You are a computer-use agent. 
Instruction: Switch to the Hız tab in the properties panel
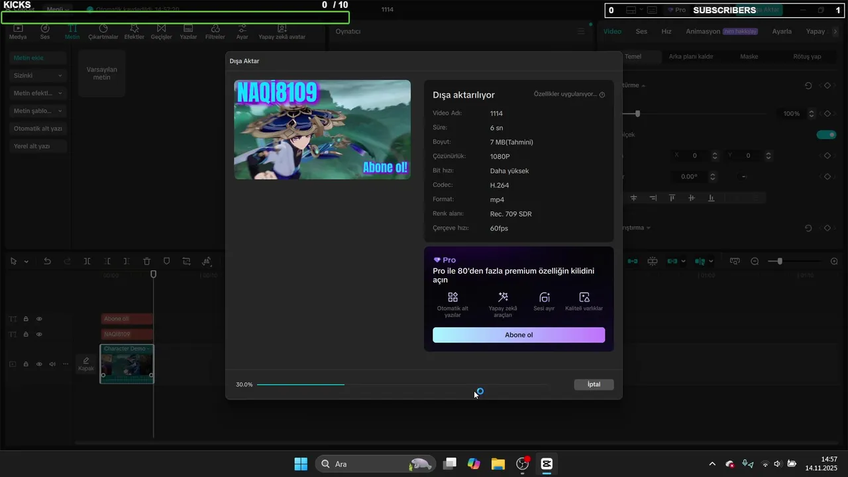pyautogui.click(x=666, y=31)
